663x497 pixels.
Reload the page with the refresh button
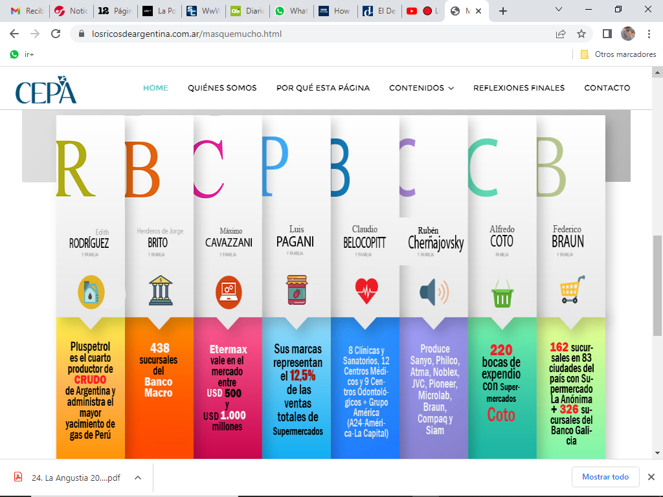pyautogui.click(x=56, y=34)
